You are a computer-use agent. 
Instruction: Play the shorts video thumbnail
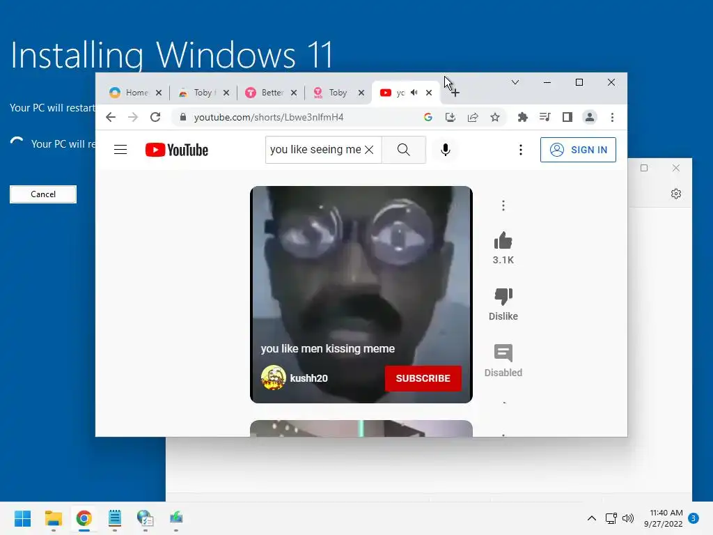[361, 295]
